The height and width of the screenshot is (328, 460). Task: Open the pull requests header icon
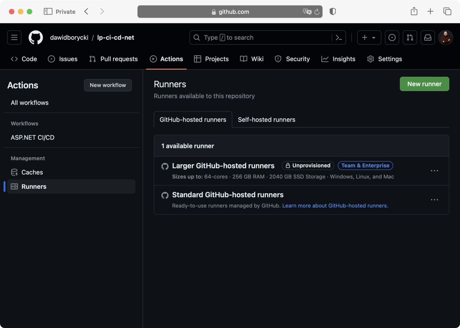click(x=410, y=38)
